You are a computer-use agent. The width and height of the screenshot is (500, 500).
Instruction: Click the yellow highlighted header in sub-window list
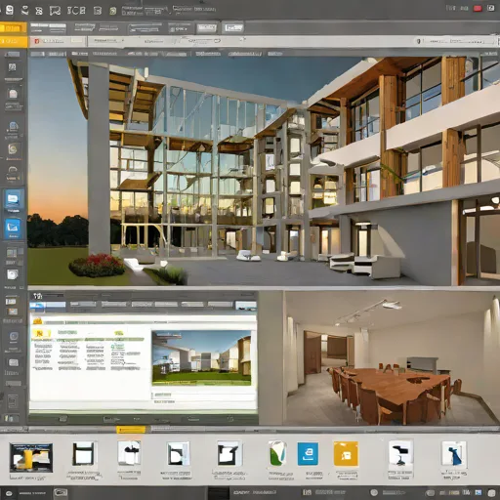[41, 333]
